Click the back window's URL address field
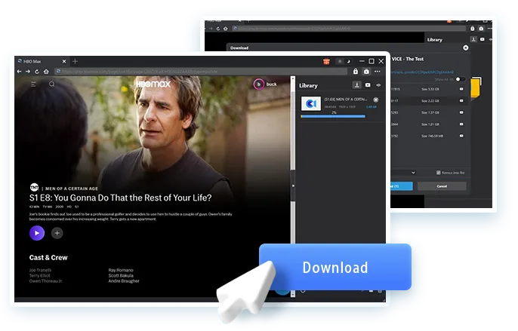518x331 pixels. tap(349, 29)
